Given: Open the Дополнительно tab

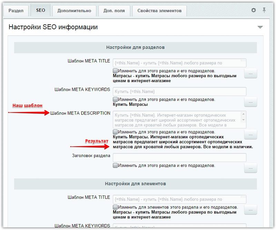Looking at the screenshot, I should click(x=74, y=11).
